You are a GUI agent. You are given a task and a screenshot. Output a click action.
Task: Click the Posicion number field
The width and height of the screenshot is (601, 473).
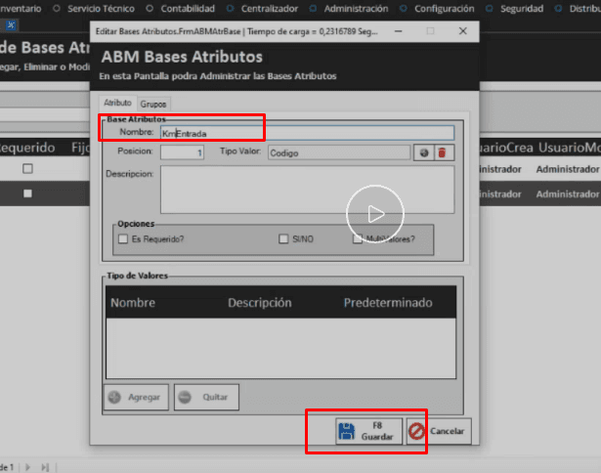[182, 152]
